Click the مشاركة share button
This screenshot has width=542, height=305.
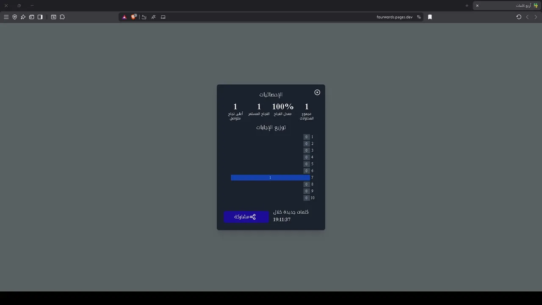pyautogui.click(x=246, y=217)
